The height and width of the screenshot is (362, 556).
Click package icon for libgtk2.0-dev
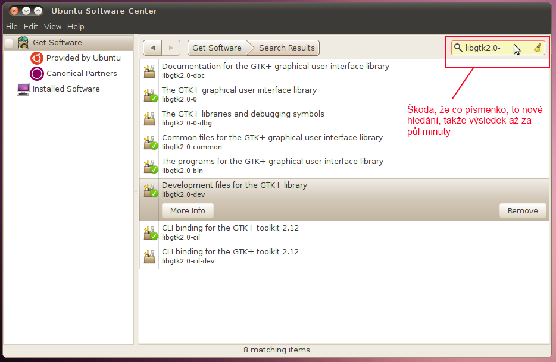tap(151, 190)
